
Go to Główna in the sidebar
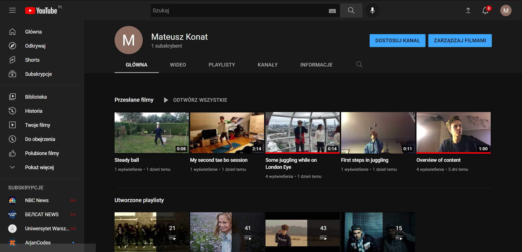[x=33, y=32]
